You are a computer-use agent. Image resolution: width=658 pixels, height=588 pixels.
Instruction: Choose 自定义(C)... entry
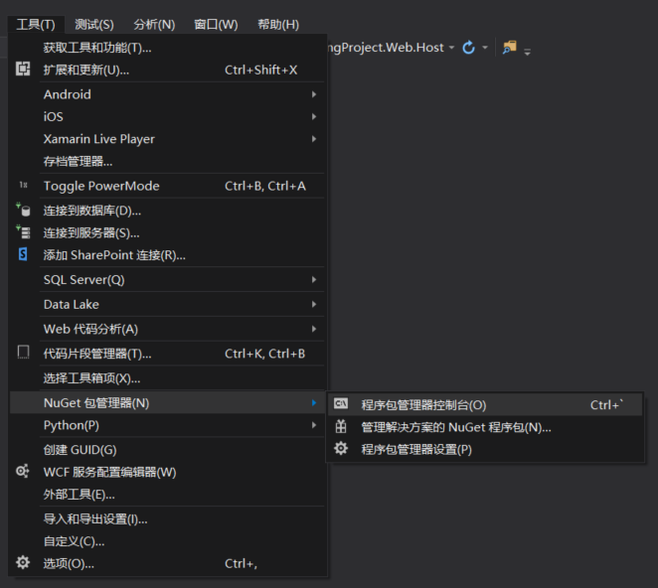[x=167, y=541]
